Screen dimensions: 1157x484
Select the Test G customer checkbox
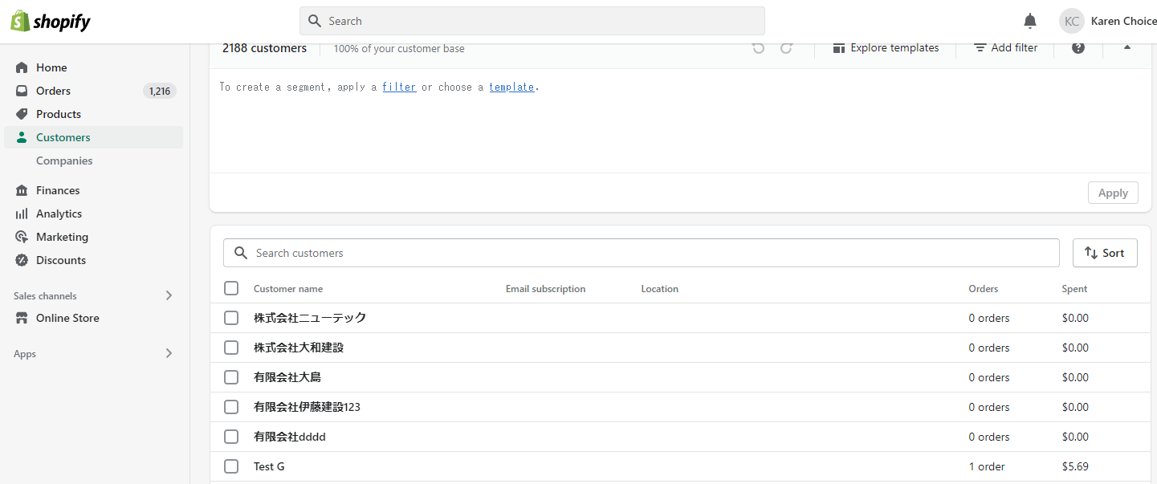231,466
